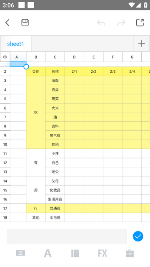Select column F header

113,57
